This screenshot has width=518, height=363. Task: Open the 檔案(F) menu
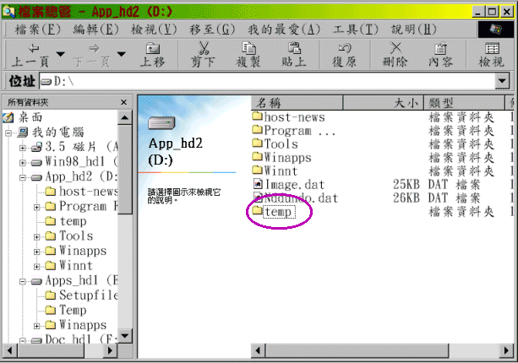pyautogui.click(x=39, y=30)
